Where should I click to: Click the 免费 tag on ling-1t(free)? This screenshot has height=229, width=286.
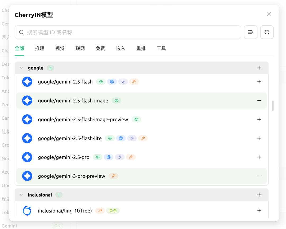(113, 211)
